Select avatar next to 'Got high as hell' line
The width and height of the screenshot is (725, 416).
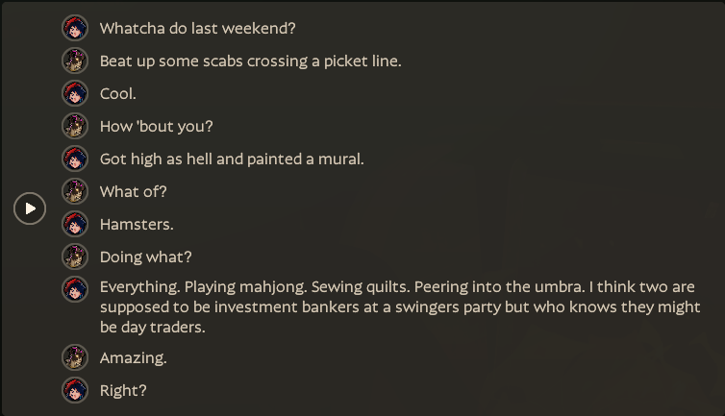tap(75, 159)
